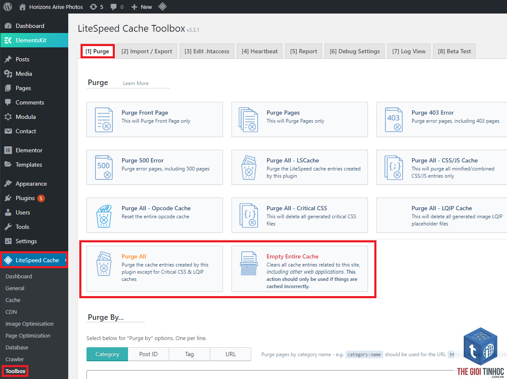Click Purge All - CSS/JS Cache title

[445, 160]
